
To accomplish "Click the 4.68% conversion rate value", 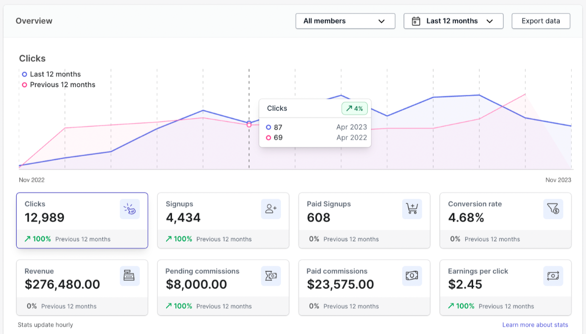I will [x=466, y=217].
